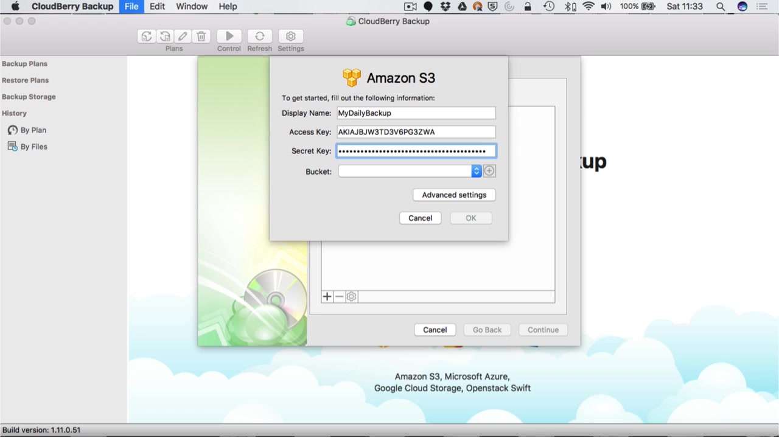
Task: Open the Window menu
Action: point(192,7)
